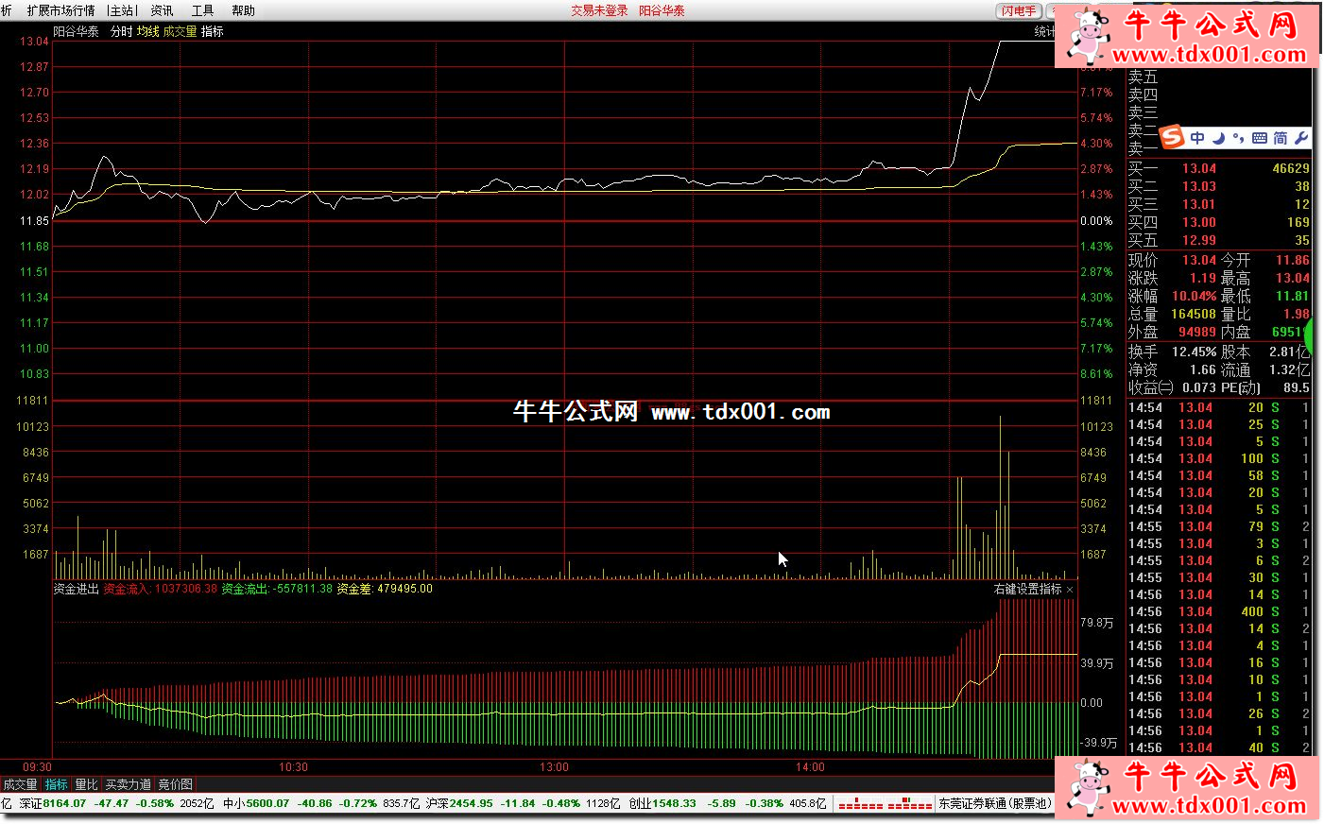Screen dimensions: 1324x824
Task: Open the Sogou soft keyboard icon
Action: click(x=1259, y=138)
